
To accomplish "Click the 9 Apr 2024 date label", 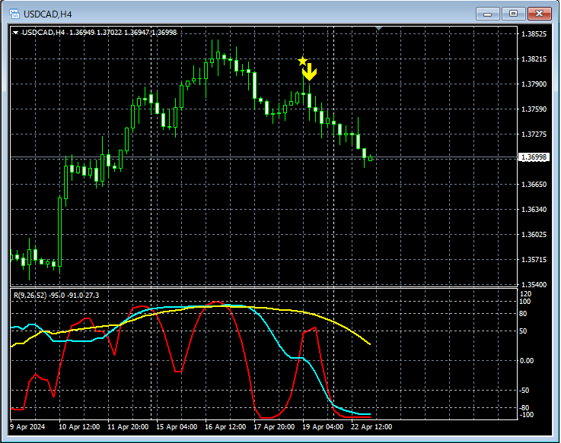I will pyautogui.click(x=27, y=427).
